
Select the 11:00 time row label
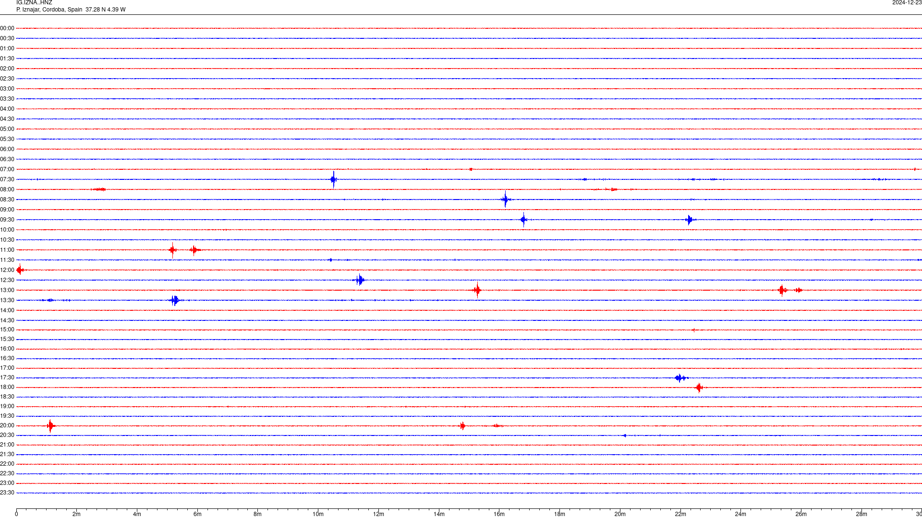[x=7, y=250]
